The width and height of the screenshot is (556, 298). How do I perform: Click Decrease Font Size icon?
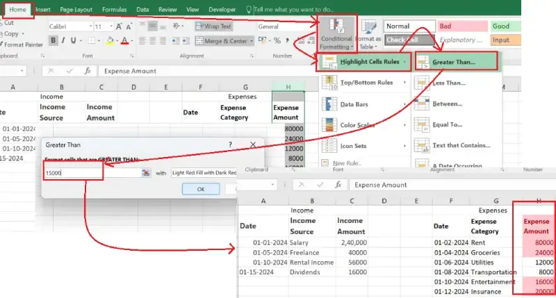coord(129,26)
